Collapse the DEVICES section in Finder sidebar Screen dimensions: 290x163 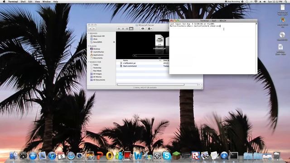[x=89, y=33]
